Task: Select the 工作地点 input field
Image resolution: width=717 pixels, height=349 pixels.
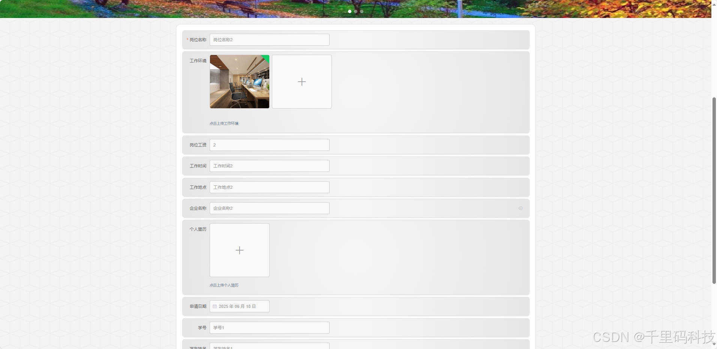Action: pyautogui.click(x=269, y=187)
